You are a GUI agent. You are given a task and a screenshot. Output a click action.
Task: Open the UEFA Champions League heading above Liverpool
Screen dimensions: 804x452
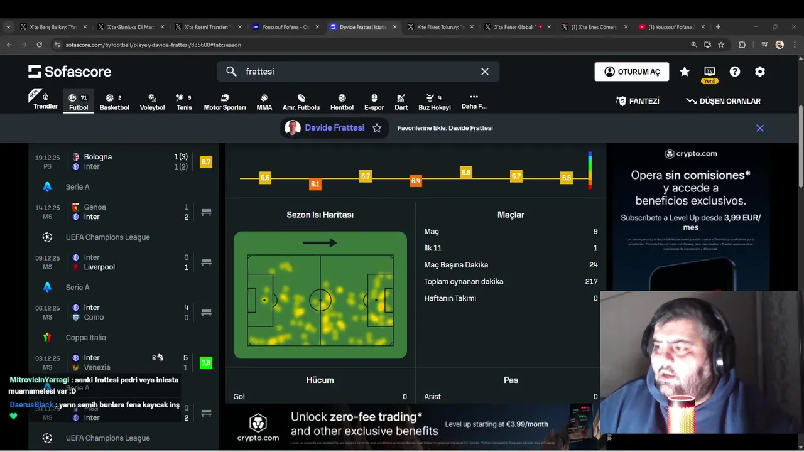107,237
